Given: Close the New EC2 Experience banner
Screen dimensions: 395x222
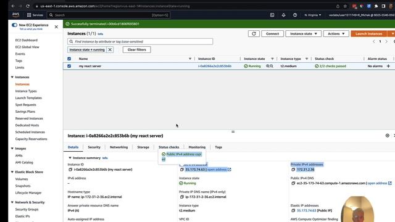Looking at the screenshot, I should (x=56, y=27).
